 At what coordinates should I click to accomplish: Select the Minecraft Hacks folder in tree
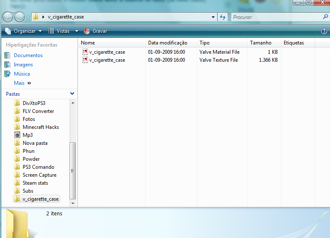[41, 127]
